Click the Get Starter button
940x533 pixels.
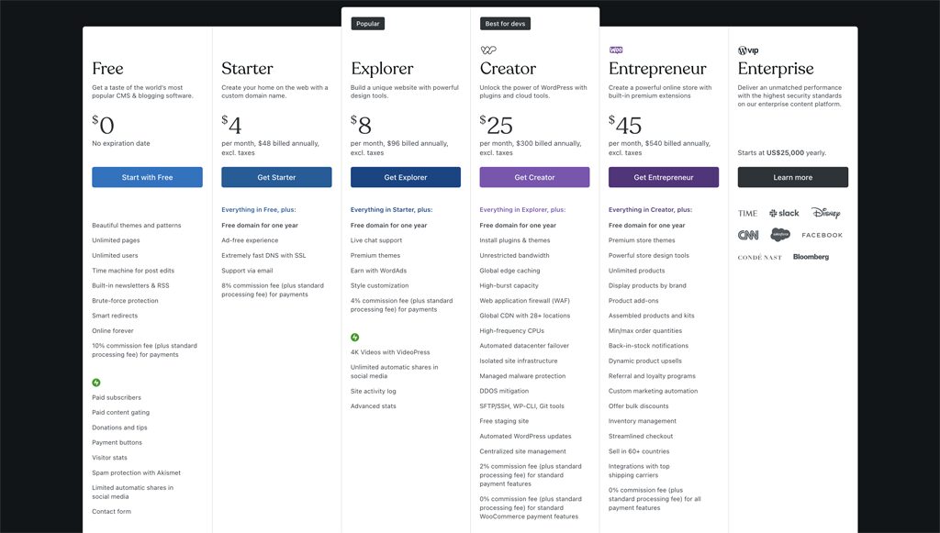(276, 177)
